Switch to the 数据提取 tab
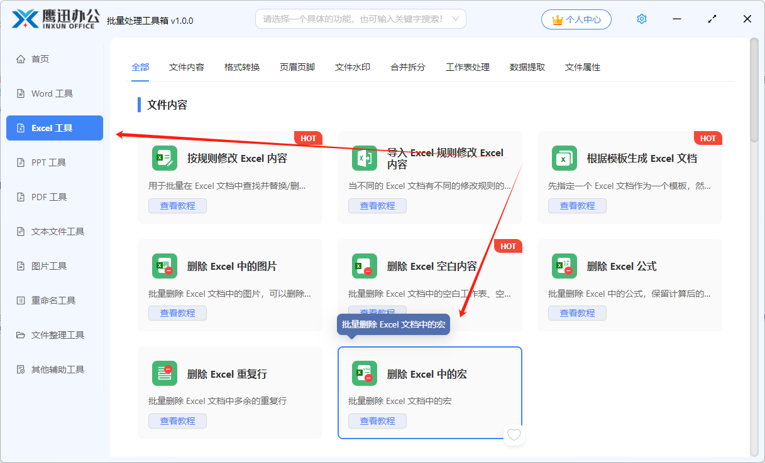 (527, 67)
